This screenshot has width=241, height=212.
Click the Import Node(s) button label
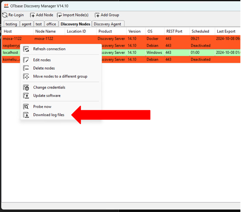75,15
